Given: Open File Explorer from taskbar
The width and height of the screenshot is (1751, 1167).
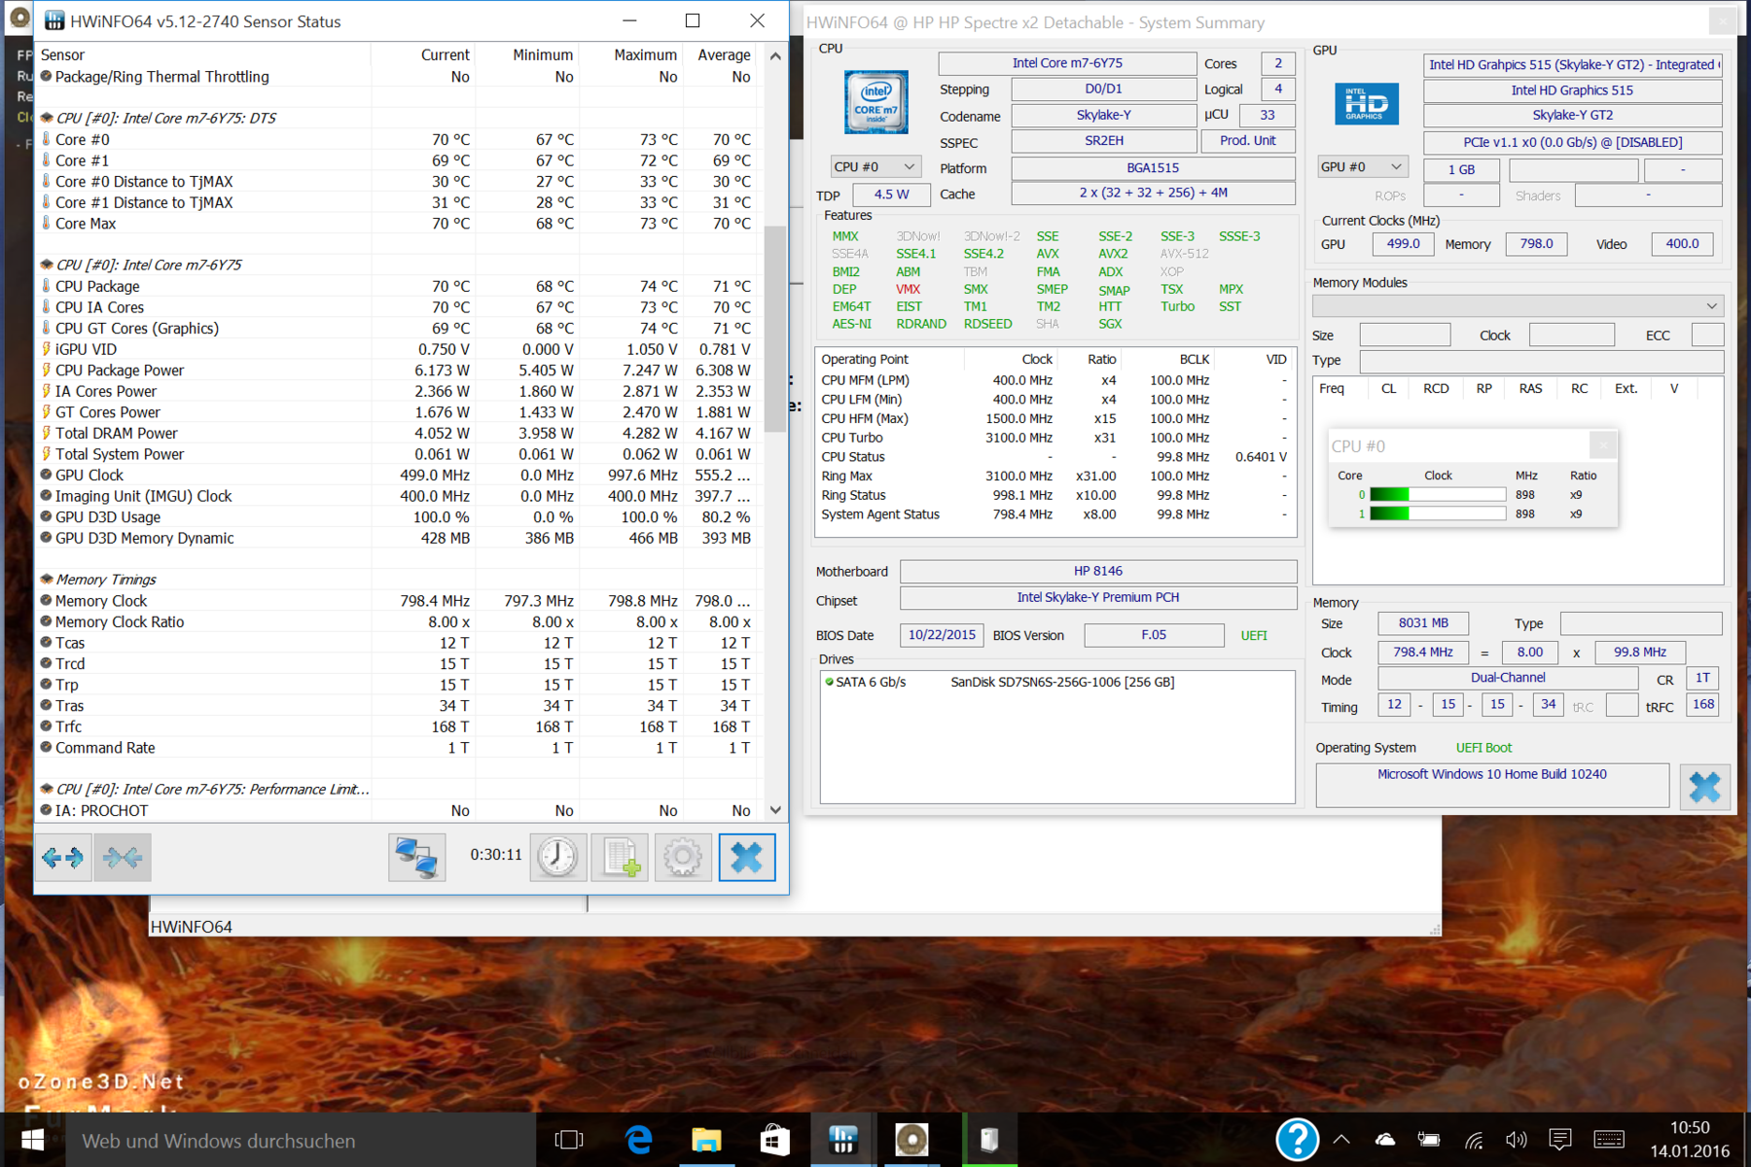Looking at the screenshot, I should point(706,1140).
